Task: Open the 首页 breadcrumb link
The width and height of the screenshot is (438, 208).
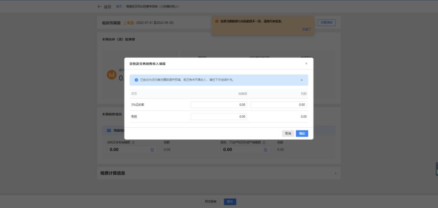Action: tap(119, 6)
